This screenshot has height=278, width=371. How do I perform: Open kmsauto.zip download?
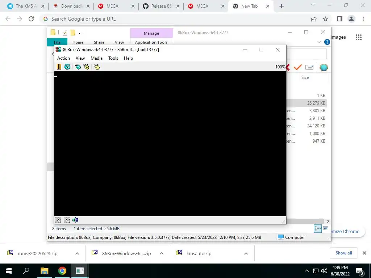tap(199, 253)
